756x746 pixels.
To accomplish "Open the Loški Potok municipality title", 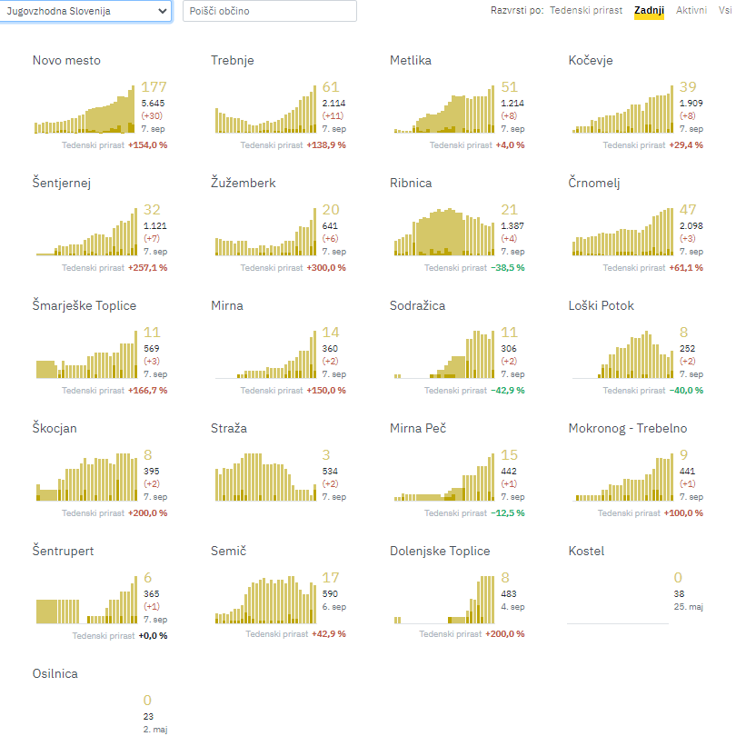I will click(601, 305).
